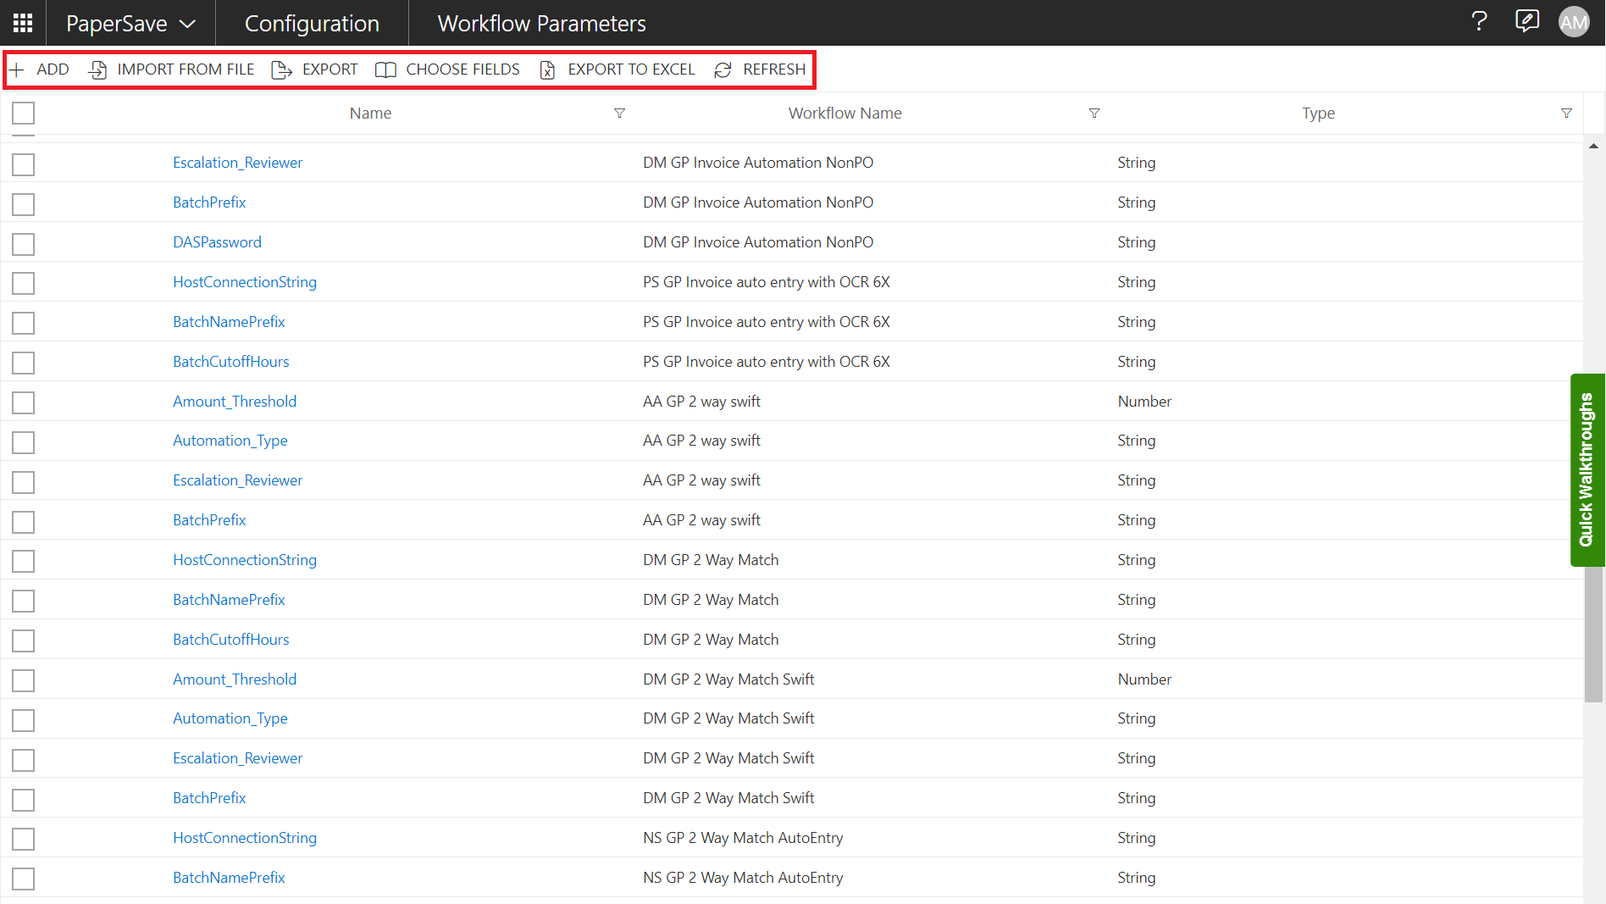Open the DASPassword parameter link
Screen dimensions: 1606x904
pos(217,242)
